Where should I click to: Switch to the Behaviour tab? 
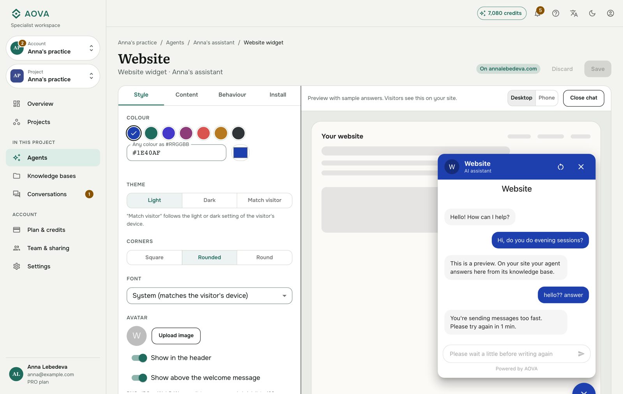point(232,95)
